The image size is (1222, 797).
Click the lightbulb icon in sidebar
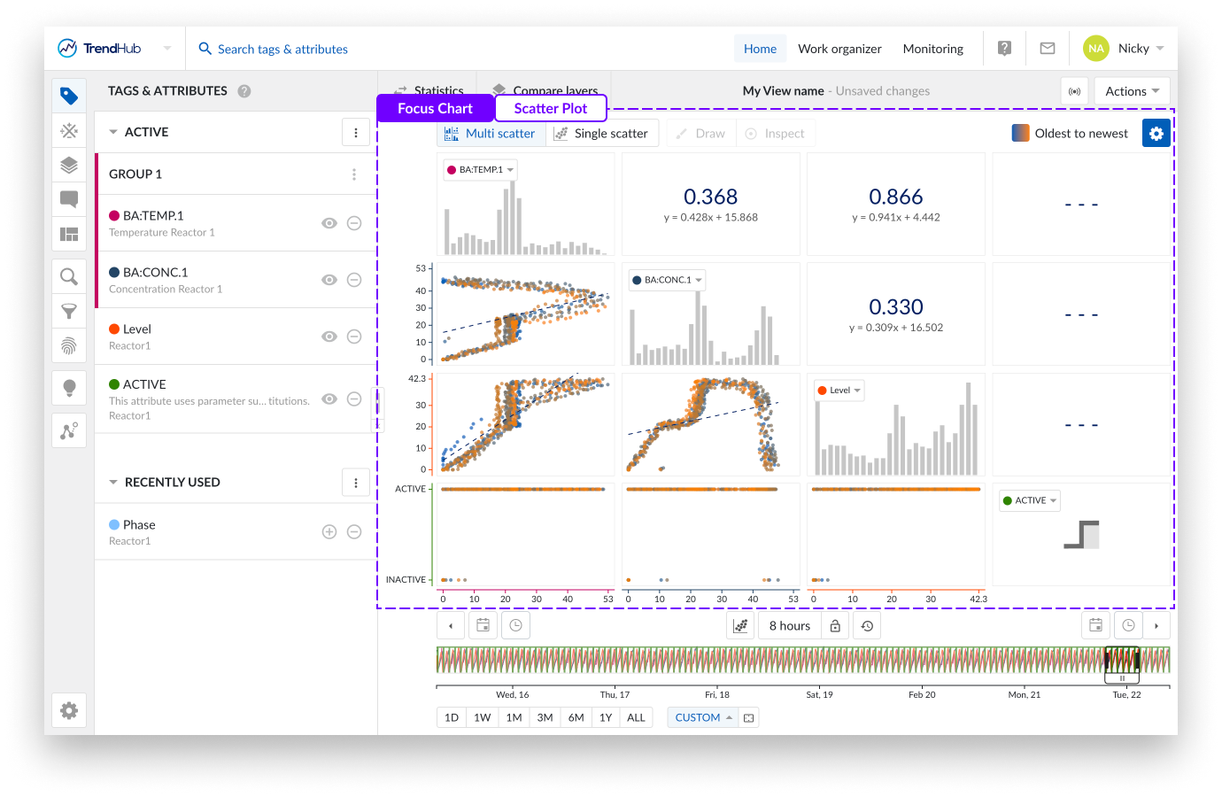point(69,388)
